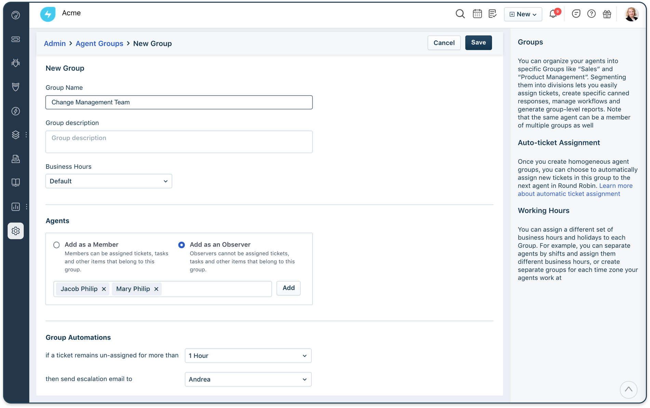Open the Analytics bar-chart icon
The image size is (650, 408).
[x=15, y=206]
